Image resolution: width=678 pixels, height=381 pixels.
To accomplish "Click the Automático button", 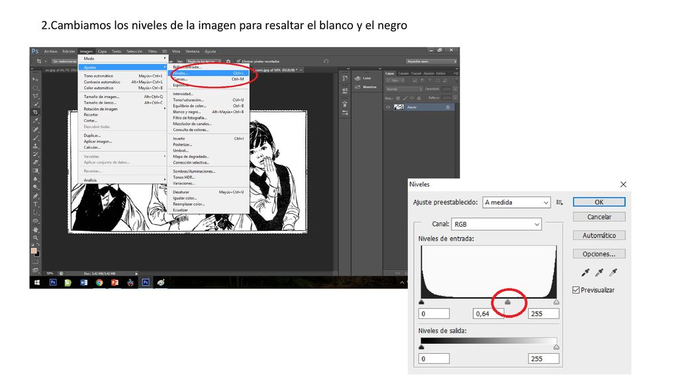I will coord(599,235).
